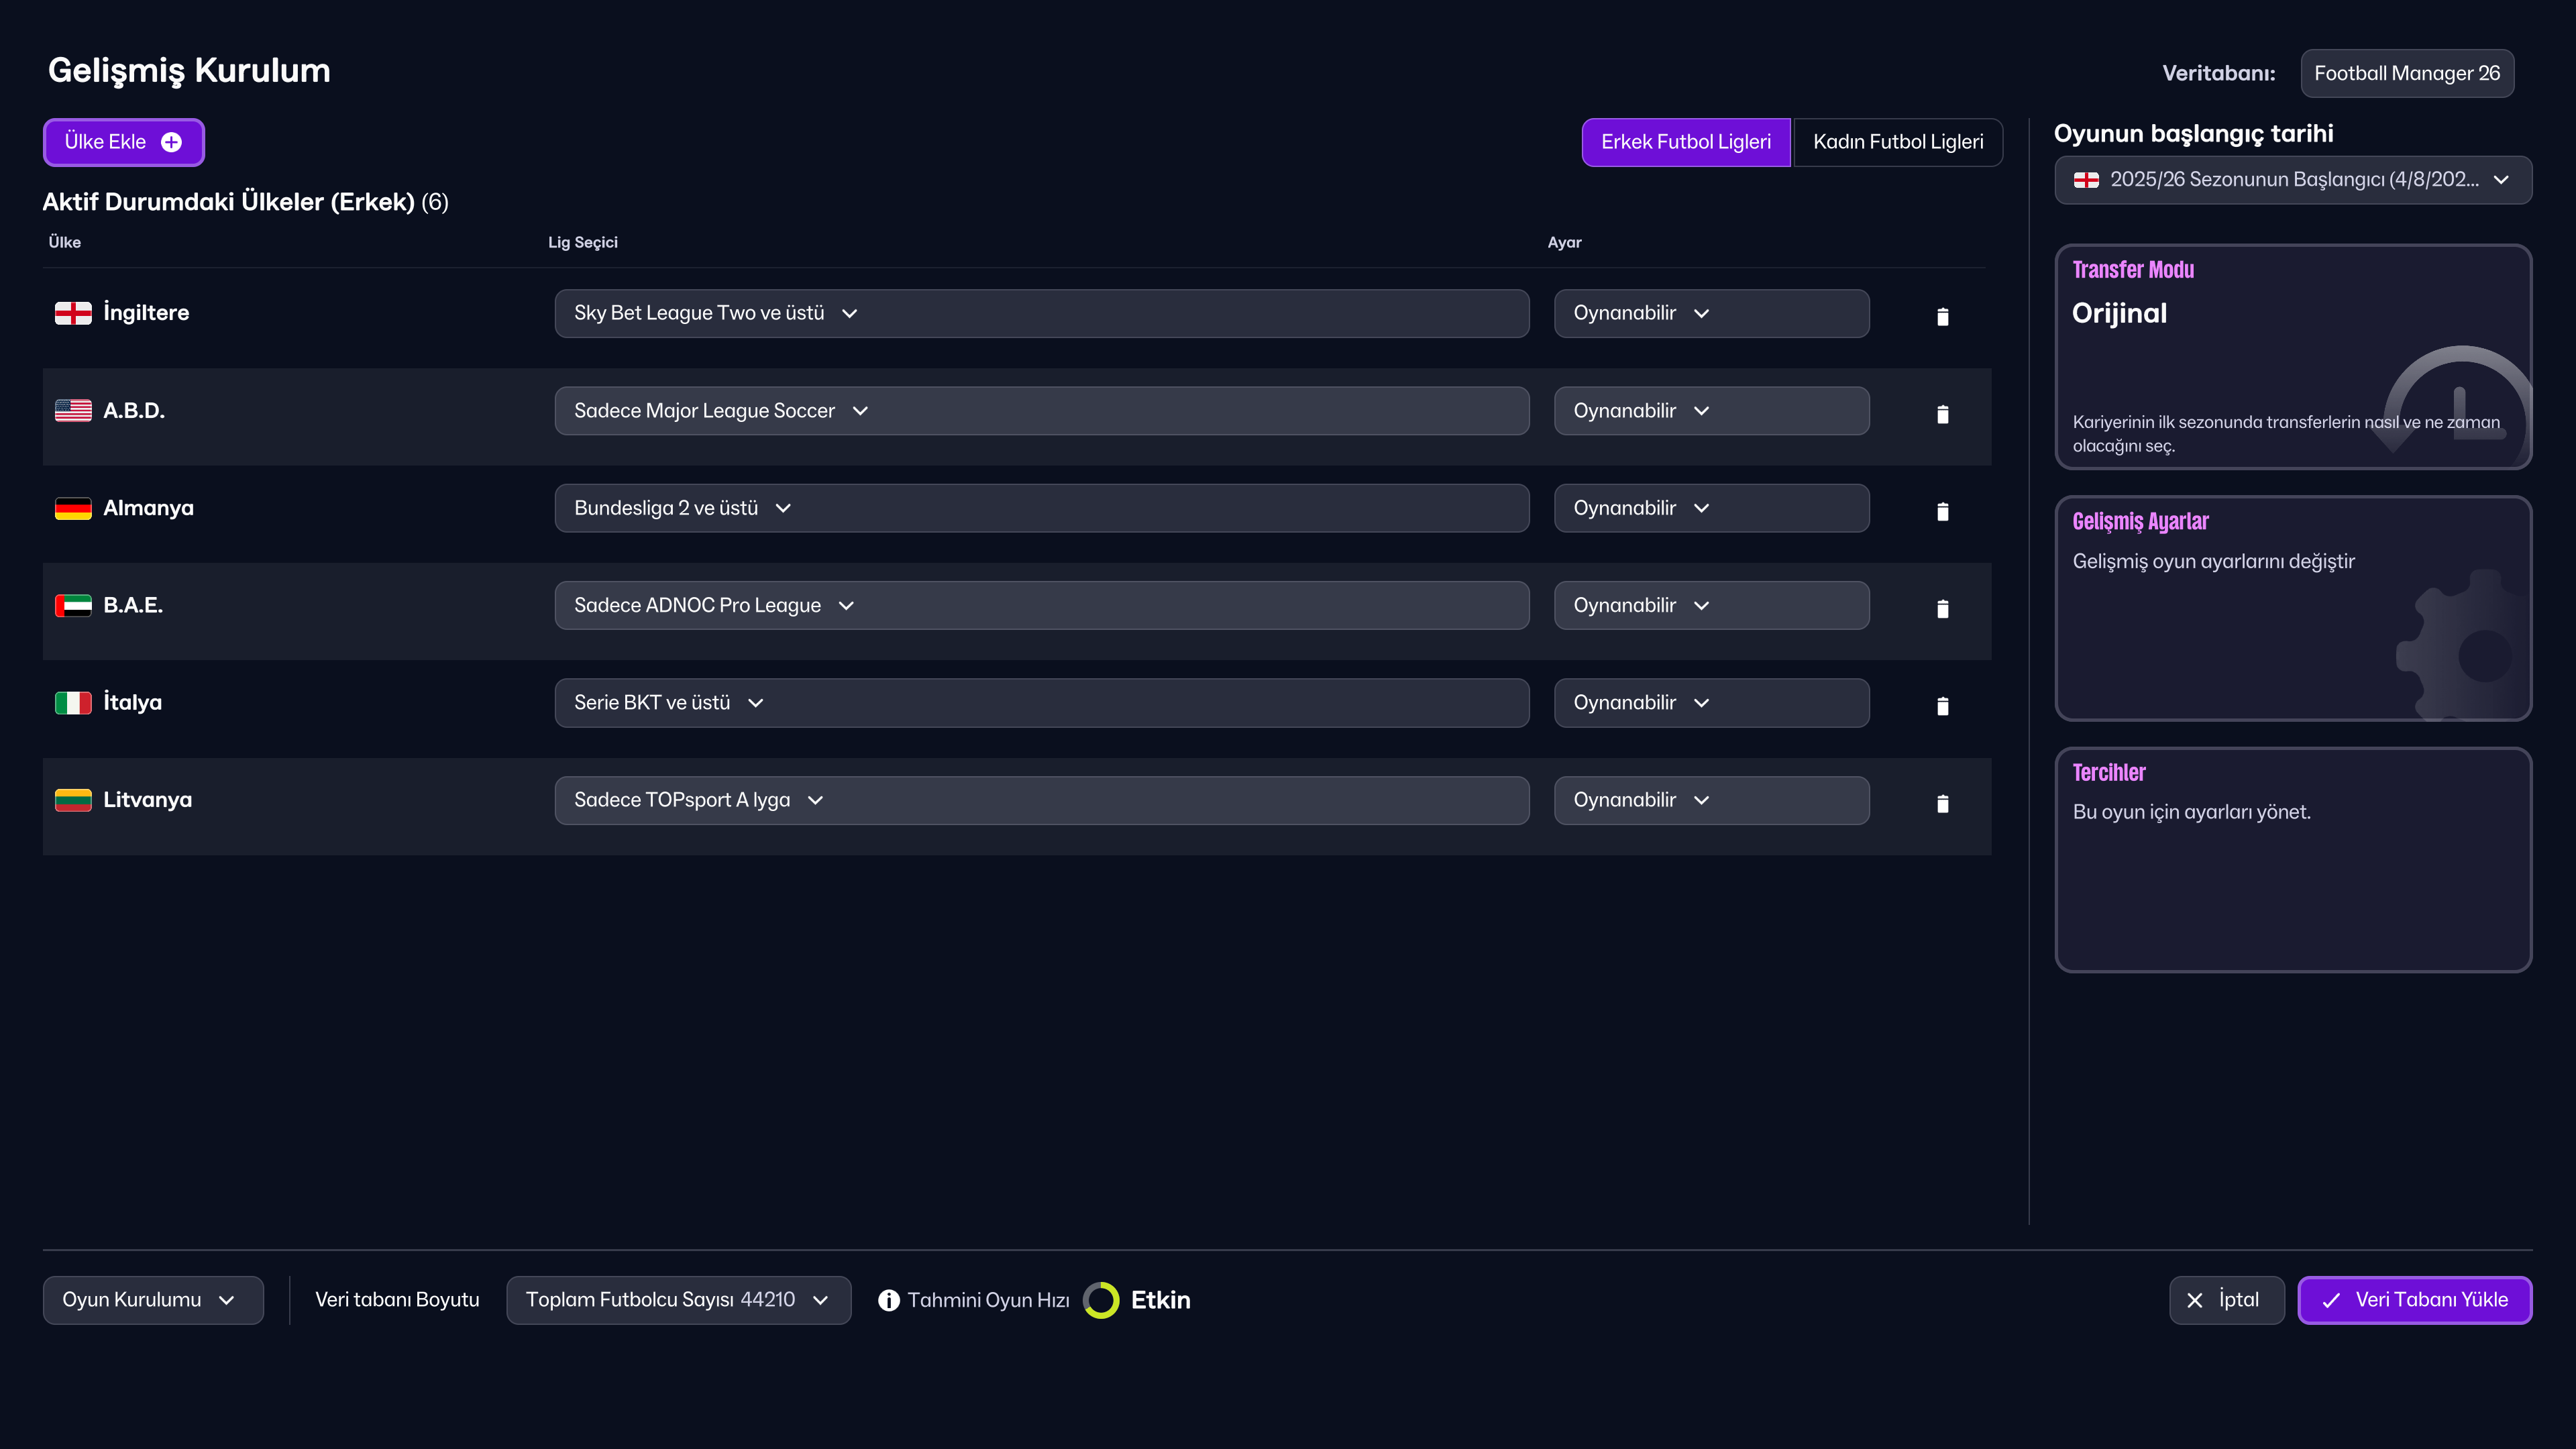Switch to Kadın Futbol Ligleri
This screenshot has height=1449, width=2576.
1897,142
